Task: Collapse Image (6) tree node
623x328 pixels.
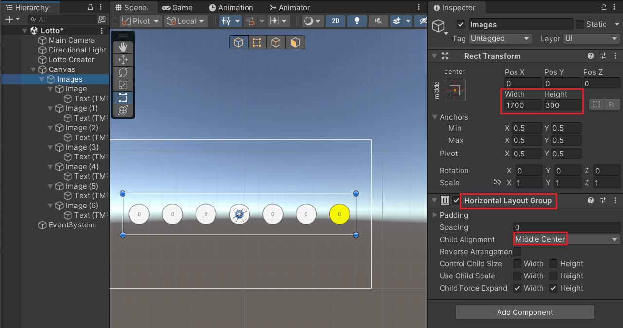Action: click(x=51, y=206)
